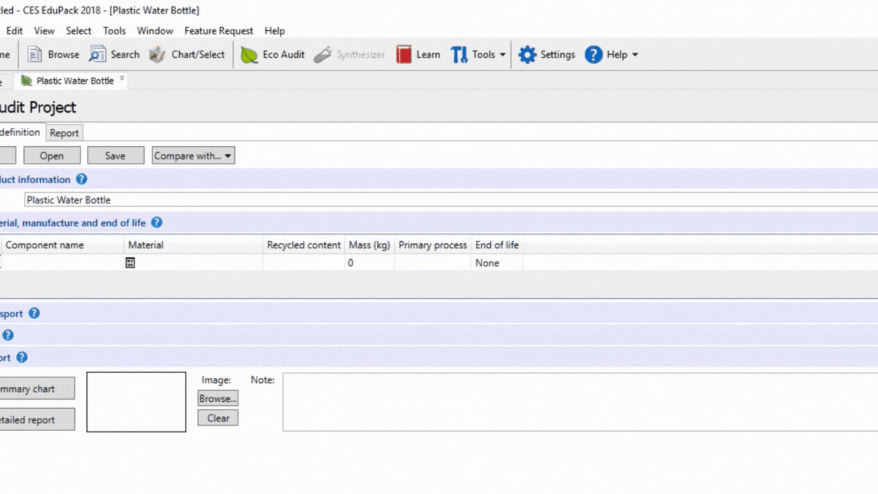This screenshot has height=494, width=878.
Task: Click the Component name column header
Action: (x=63, y=245)
